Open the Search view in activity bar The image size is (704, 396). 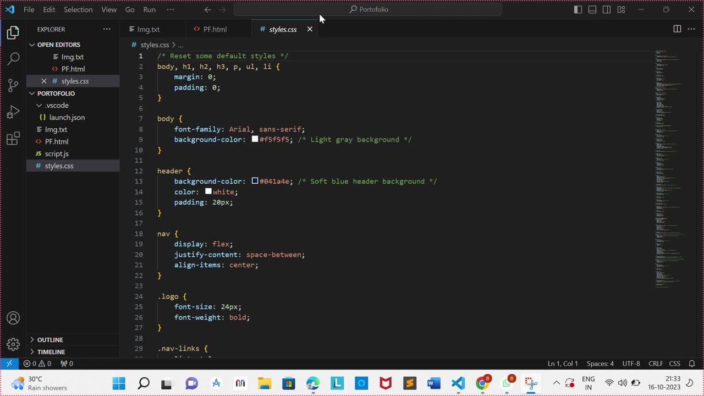[x=13, y=58]
